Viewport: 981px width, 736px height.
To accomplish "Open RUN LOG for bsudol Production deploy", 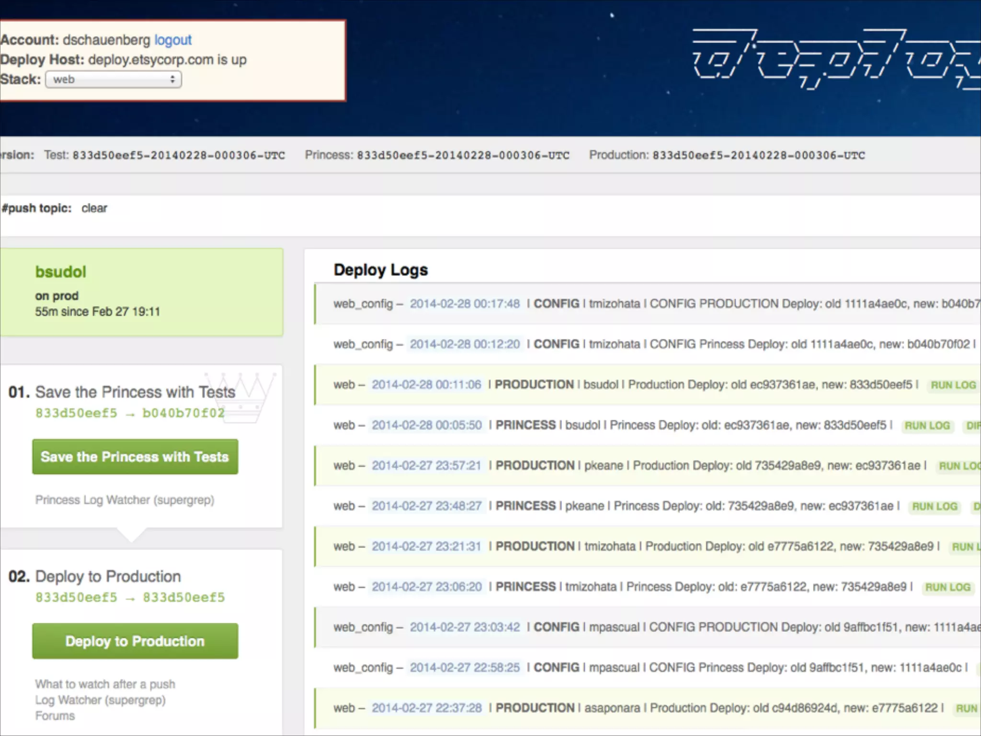I will (x=953, y=385).
